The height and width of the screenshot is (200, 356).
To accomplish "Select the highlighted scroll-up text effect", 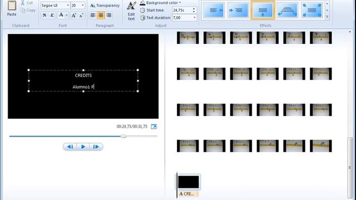I will coord(263,10).
